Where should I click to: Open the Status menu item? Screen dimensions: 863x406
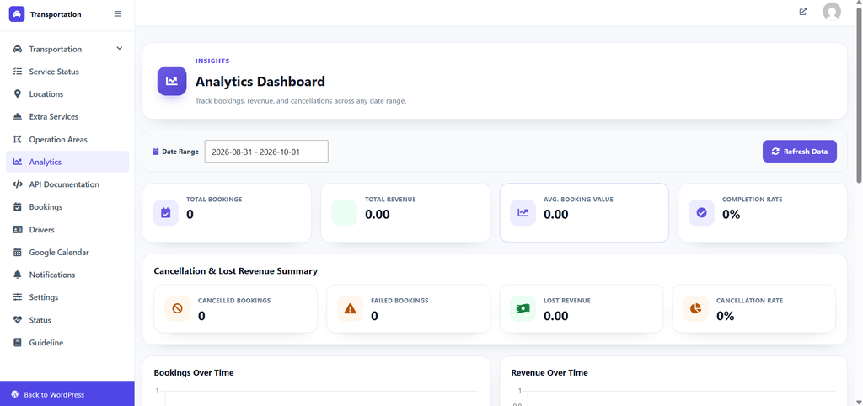(x=67, y=319)
